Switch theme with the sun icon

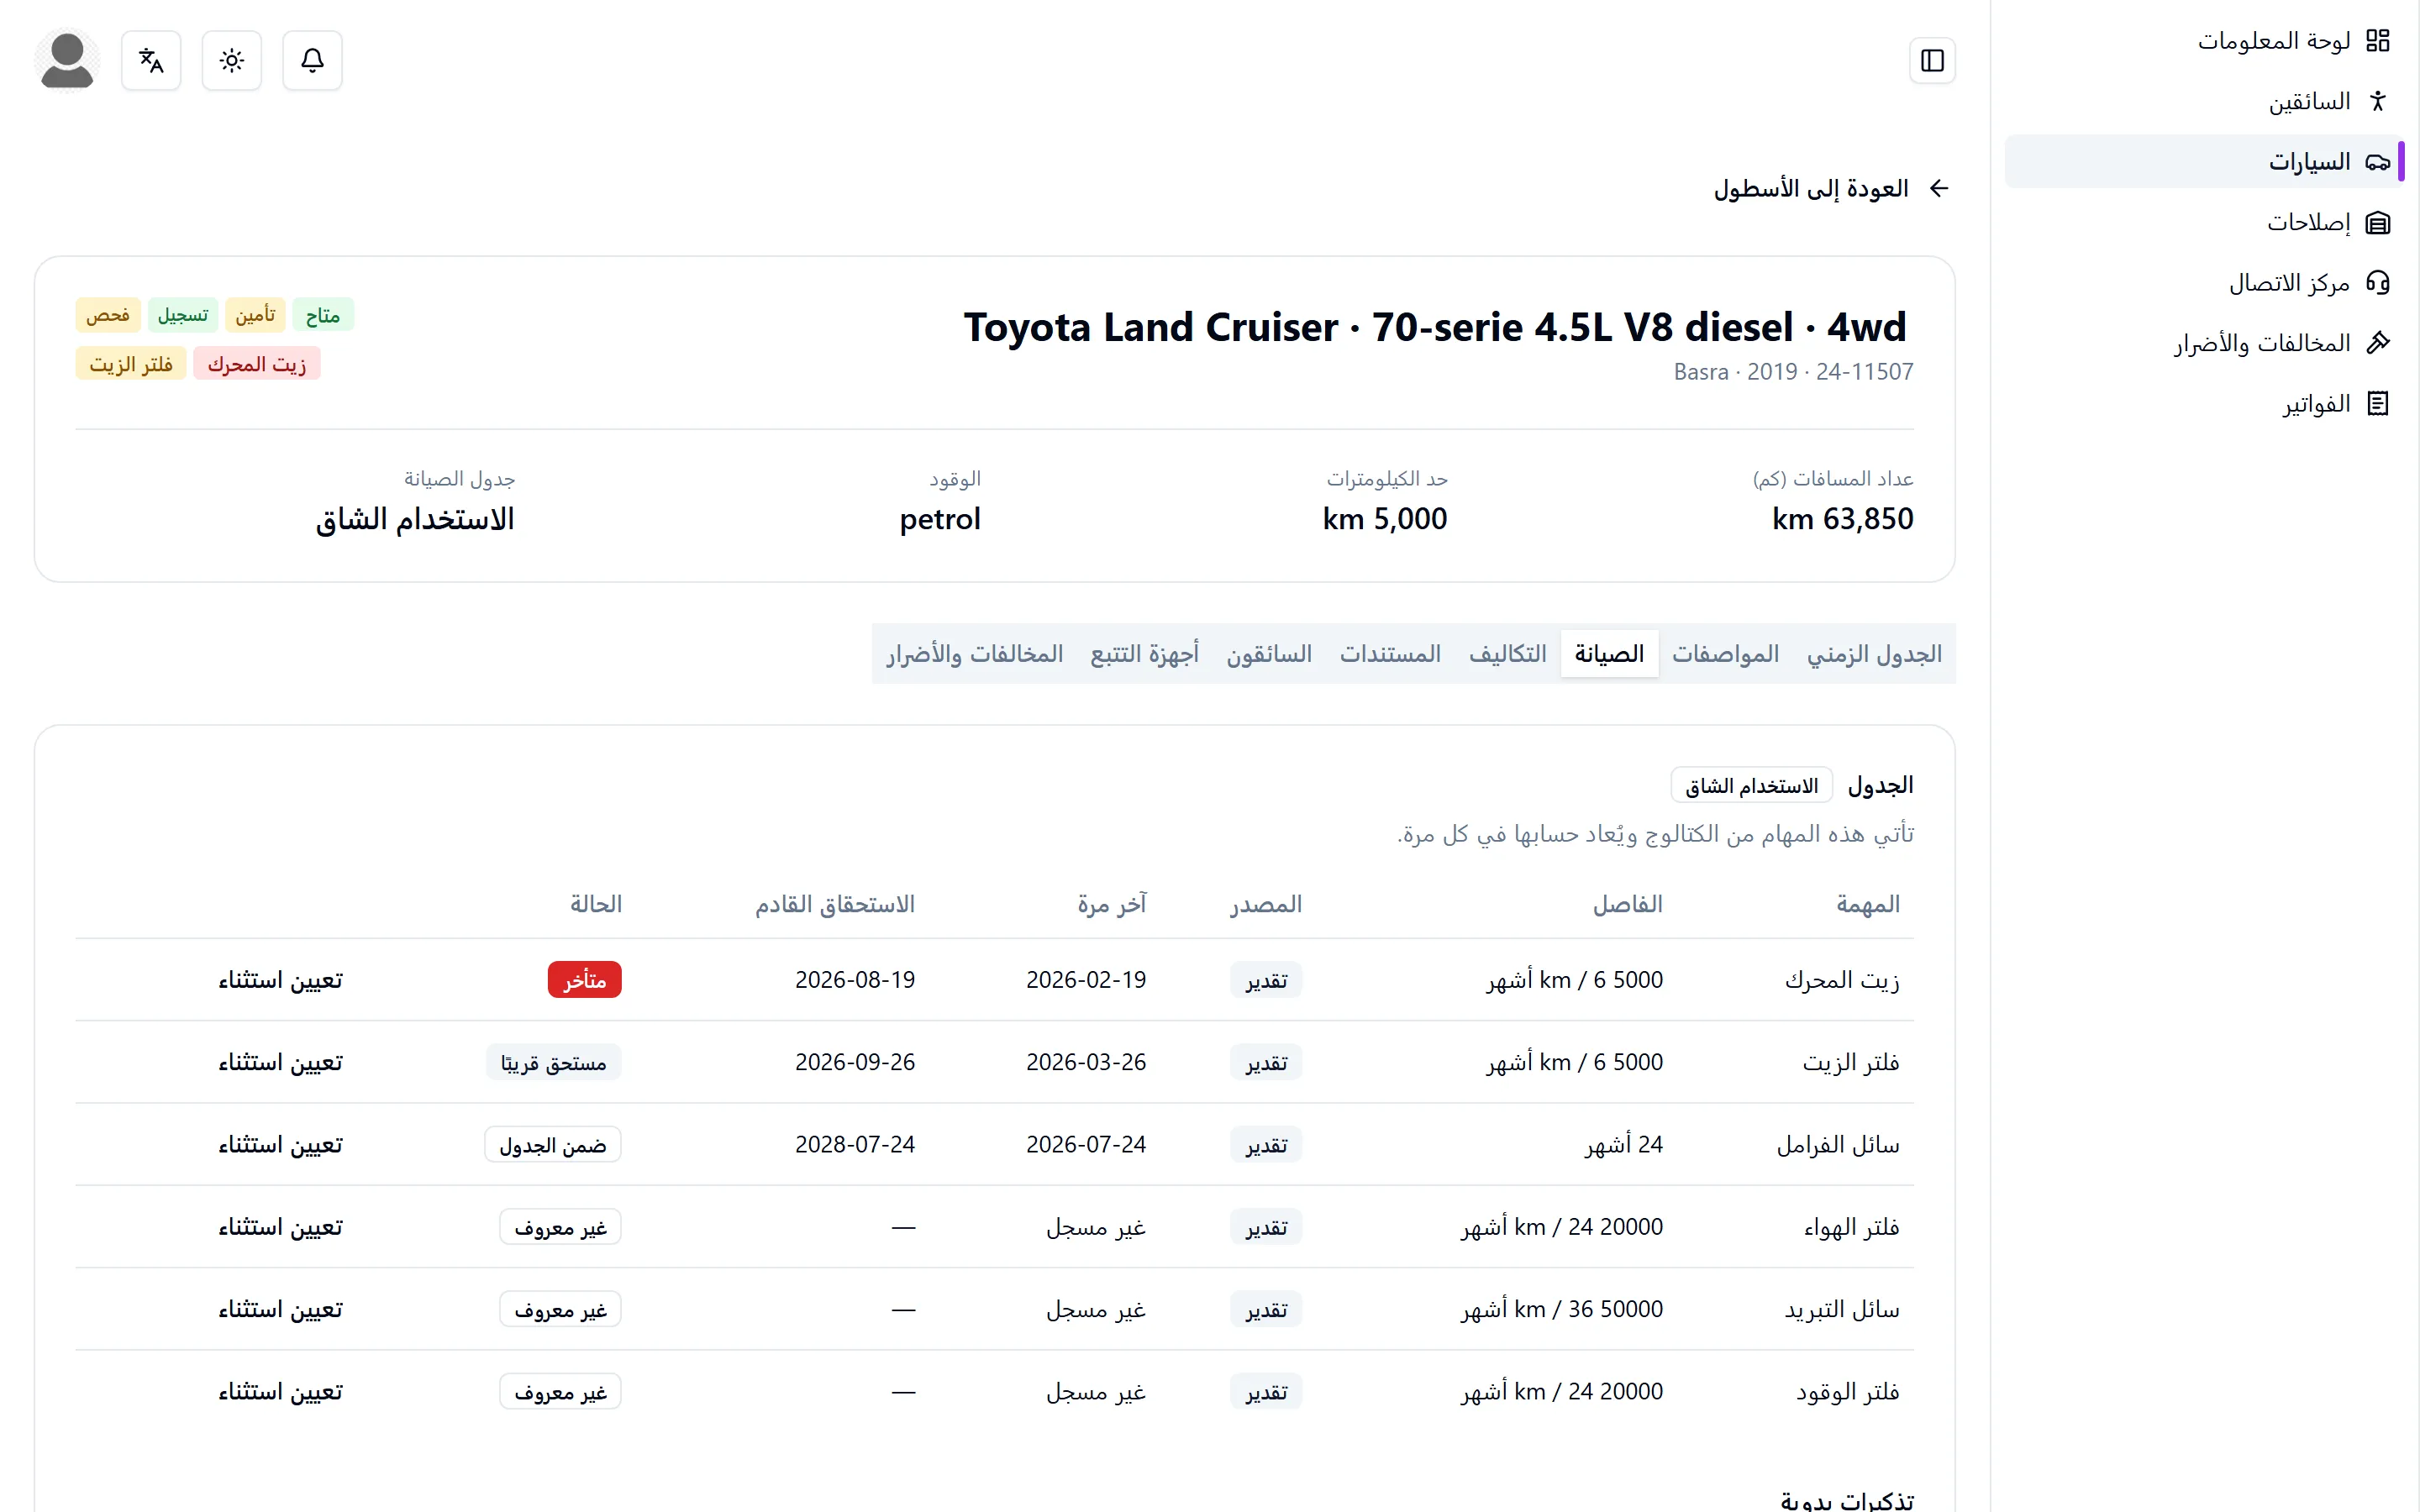[x=232, y=61]
